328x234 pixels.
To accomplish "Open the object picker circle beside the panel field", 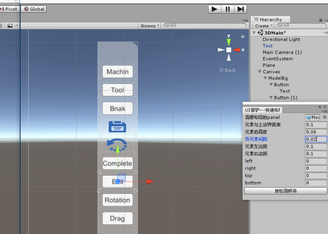I will click(324, 117).
